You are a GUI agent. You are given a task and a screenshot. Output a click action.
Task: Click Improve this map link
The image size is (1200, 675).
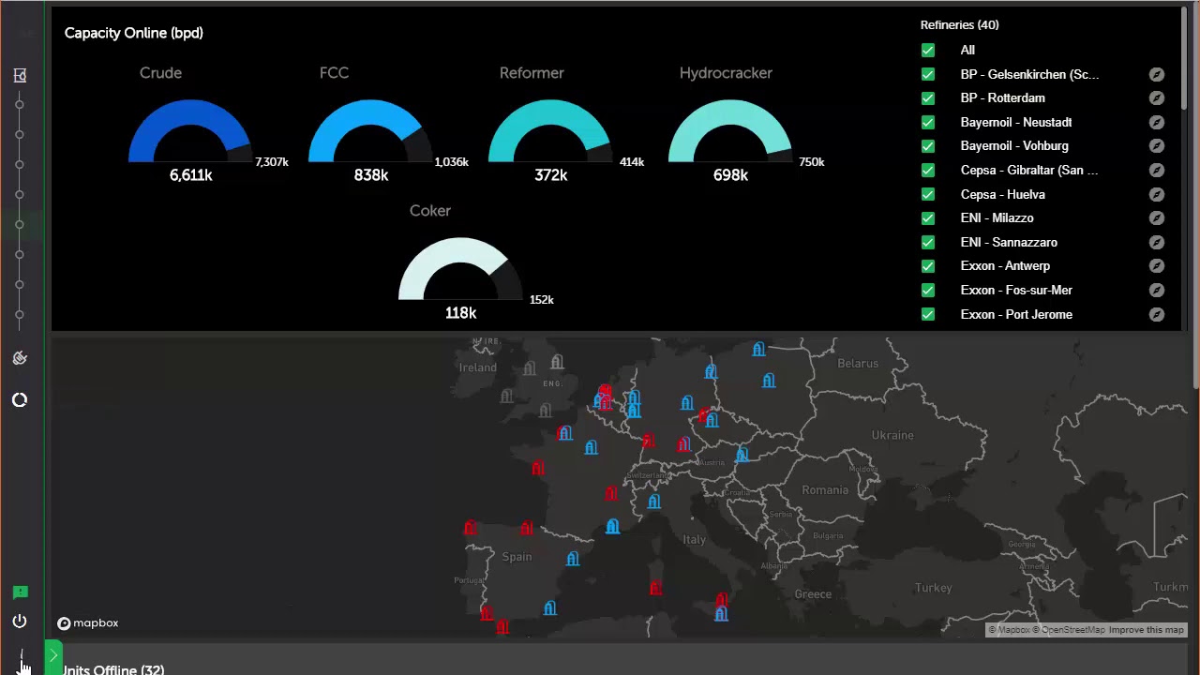pyautogui.click(x=1147, y=630)
